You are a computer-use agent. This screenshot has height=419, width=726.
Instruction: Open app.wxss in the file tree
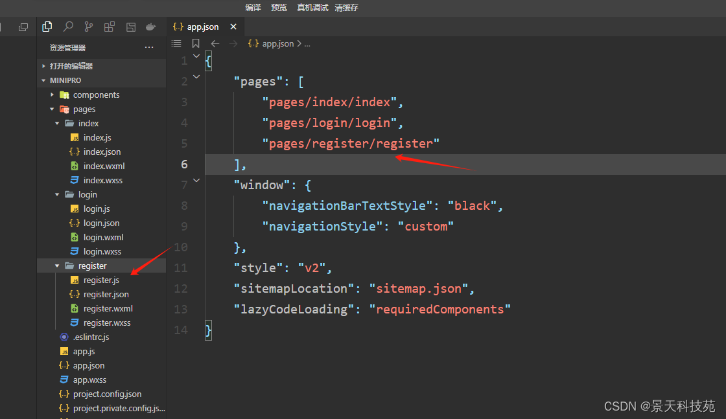click(x=89, y=380)
